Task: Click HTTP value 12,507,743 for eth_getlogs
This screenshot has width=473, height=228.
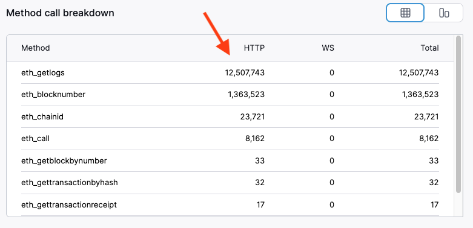Action: pos(245,73)
